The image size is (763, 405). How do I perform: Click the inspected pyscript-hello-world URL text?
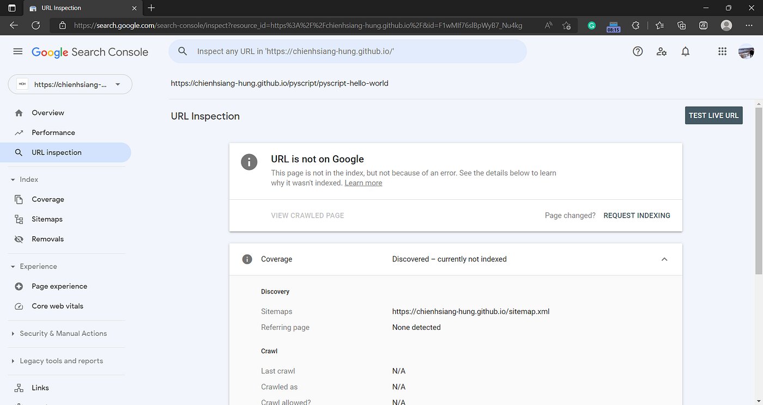coord(280,83)
